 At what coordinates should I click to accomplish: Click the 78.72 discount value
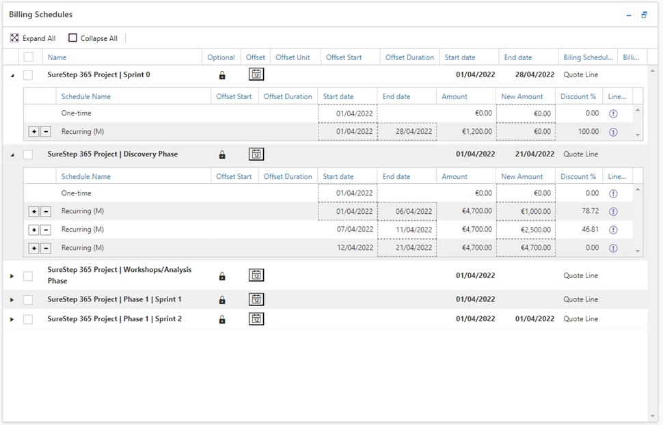click(590, 210)
